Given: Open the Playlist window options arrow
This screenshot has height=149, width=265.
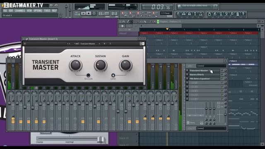Looking at the screenshot, I should (120, 22).
